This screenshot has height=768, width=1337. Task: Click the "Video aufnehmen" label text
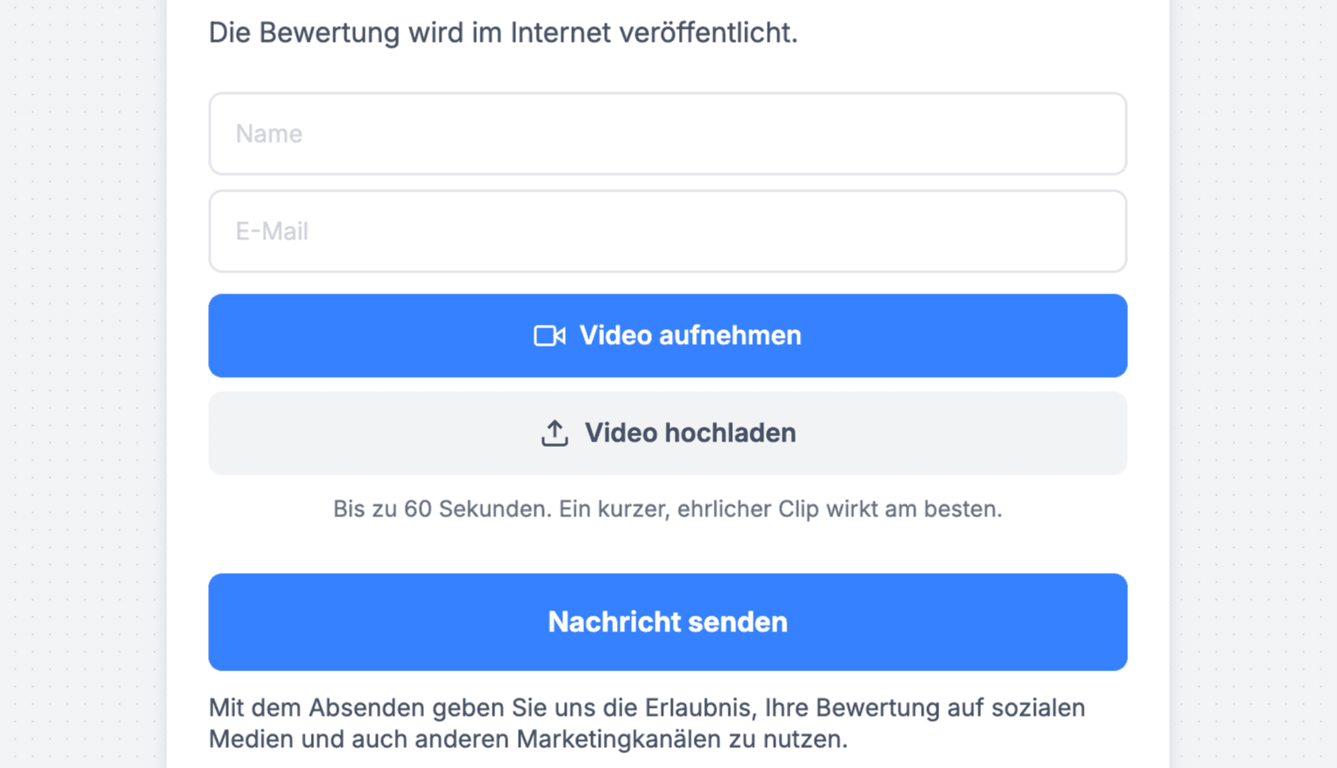(690, 335)
